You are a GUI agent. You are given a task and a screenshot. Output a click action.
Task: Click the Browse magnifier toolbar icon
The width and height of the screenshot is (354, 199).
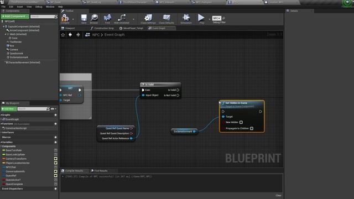pos(94,18)
